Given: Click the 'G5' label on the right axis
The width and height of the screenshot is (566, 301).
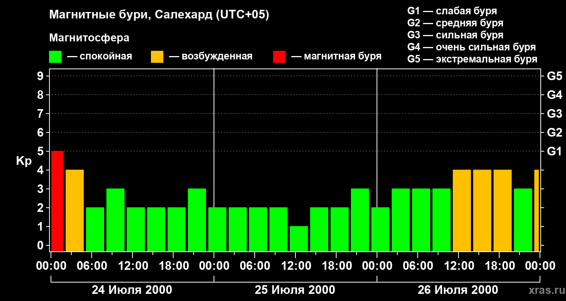Looking at the screenshot, I should 554,76.
